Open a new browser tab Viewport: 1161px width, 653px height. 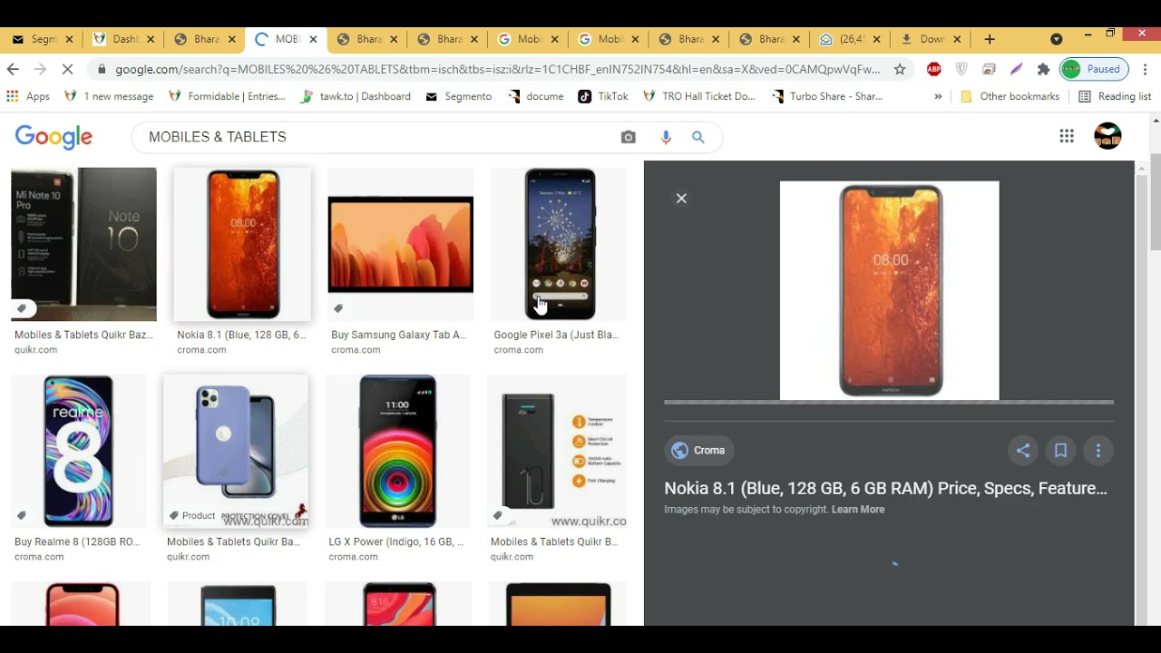click(x=990, y=39)
